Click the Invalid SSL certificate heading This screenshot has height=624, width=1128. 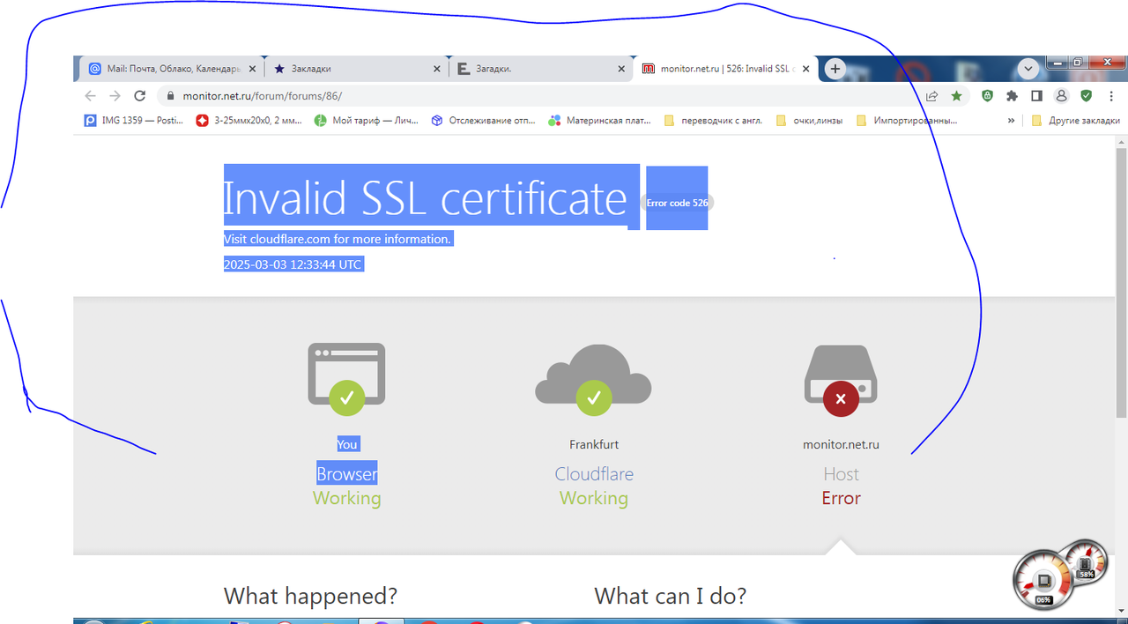[x=425, y=197]
